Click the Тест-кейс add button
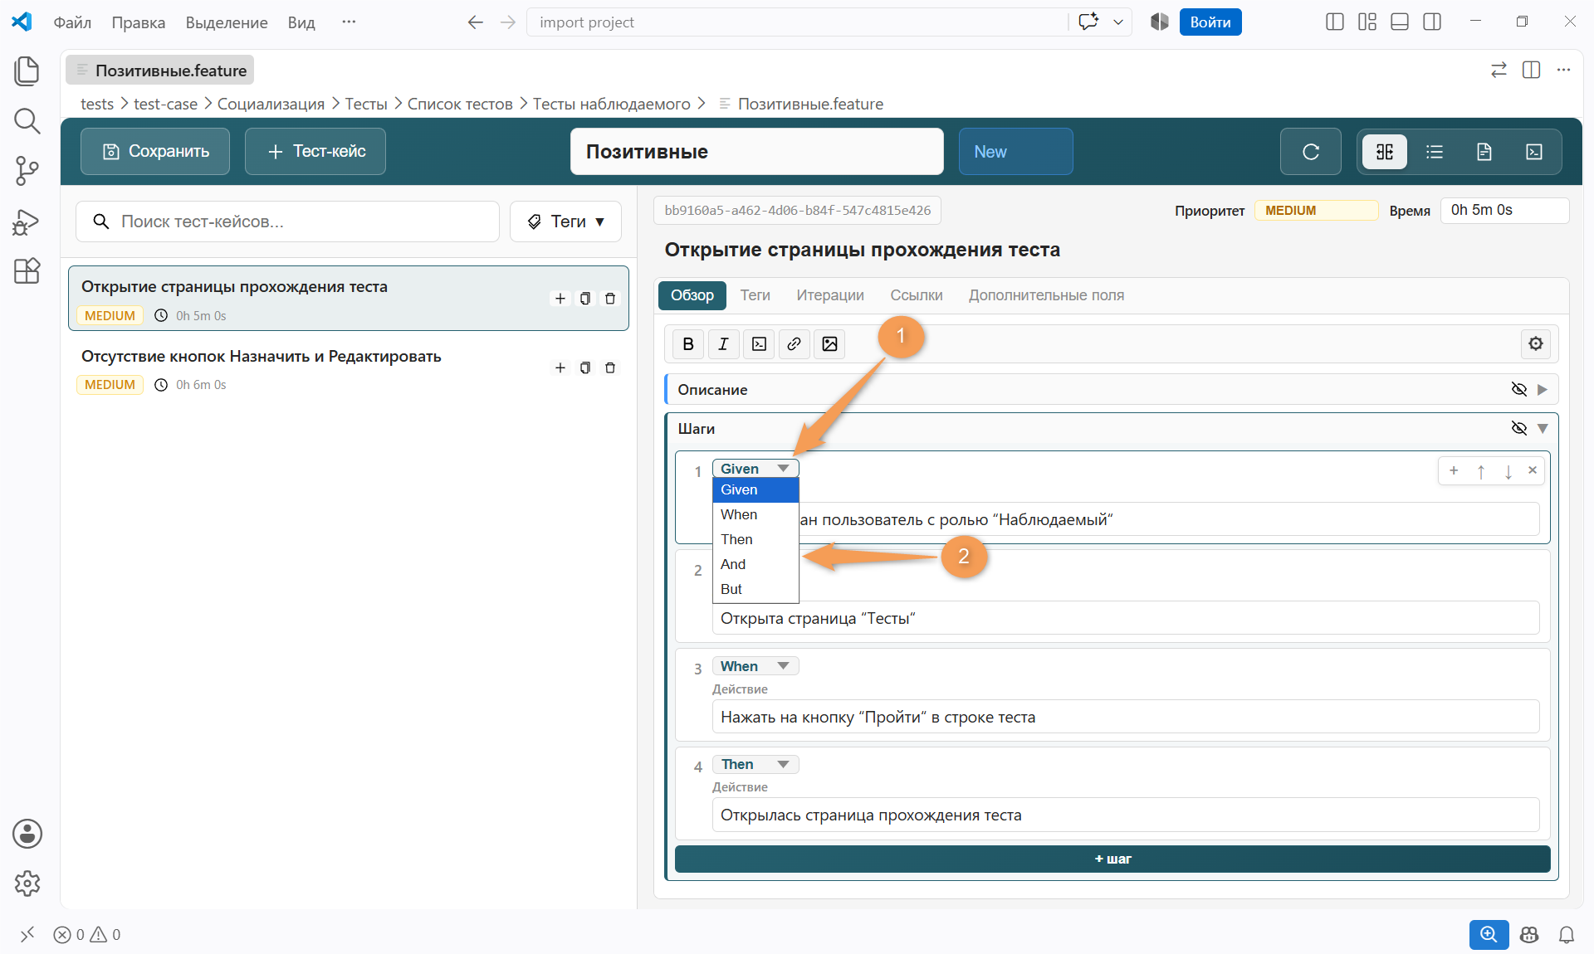The image size is (1594, 954). click(315, 152)
